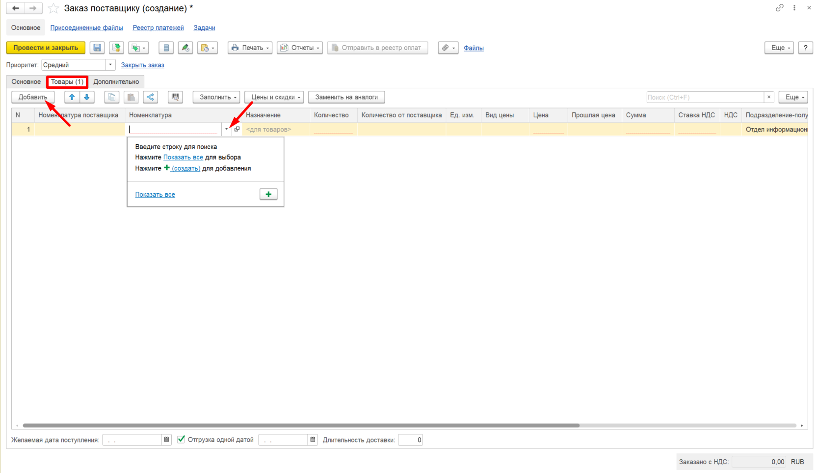Navigate forward with the right arrow
Image resolution: width=817 pixels, height=473 pixels.
33,8
